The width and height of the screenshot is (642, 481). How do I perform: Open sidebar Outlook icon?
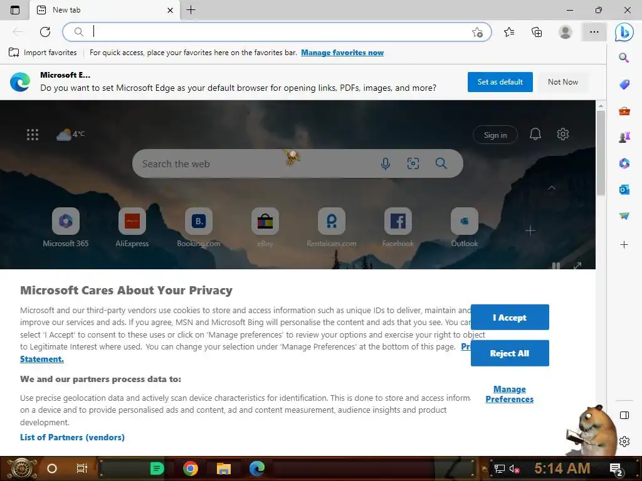(x=624, y=189)
